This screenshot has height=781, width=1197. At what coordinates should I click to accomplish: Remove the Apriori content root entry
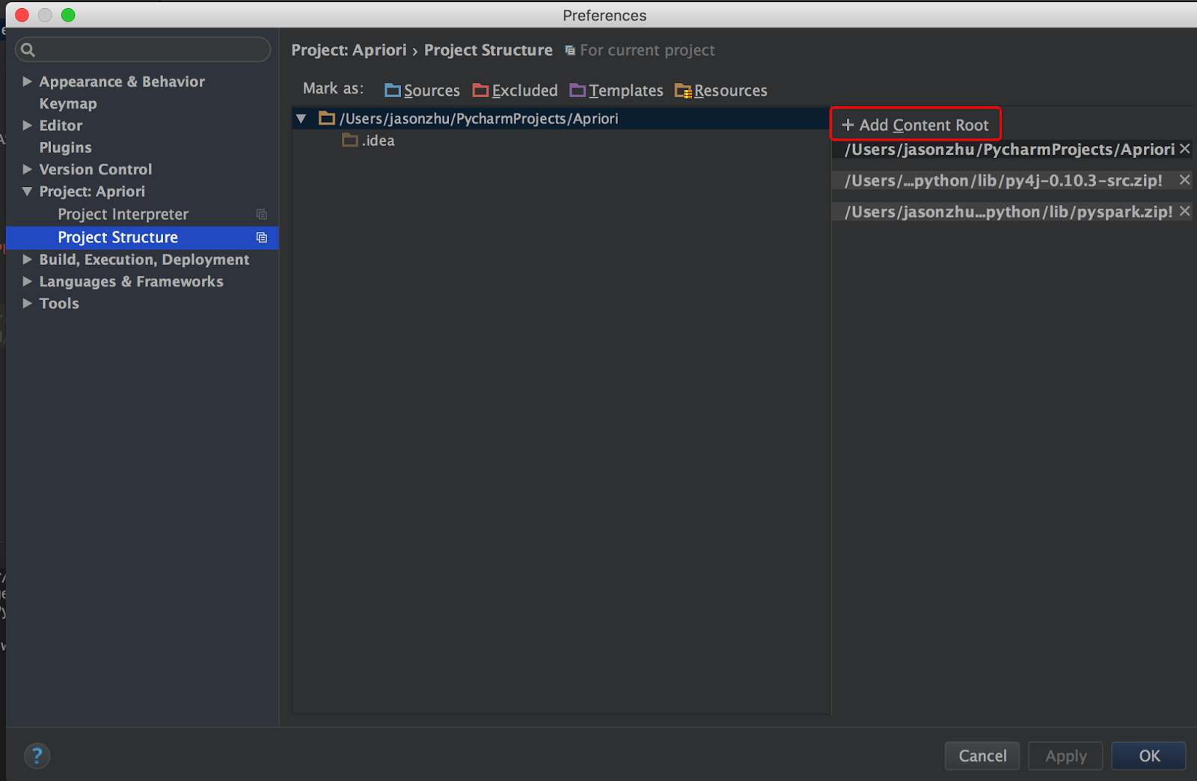tap(1185, 149)
